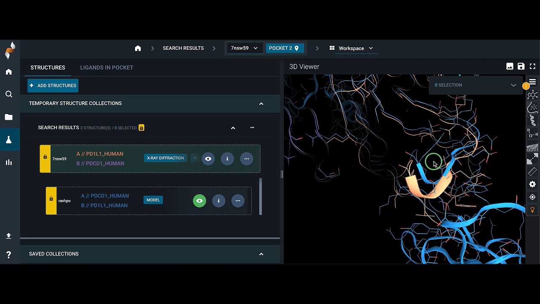The width and height of the screenshot is (540, 304).
Task: Select the flask workspace sidebar icon
Action: tap(9, 140)
